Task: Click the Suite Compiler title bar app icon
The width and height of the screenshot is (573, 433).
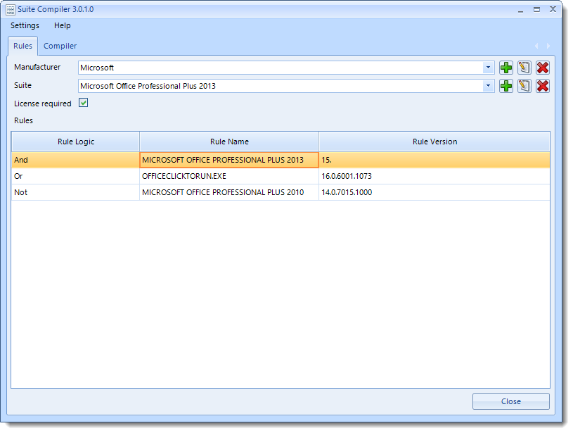Action: pyautogui.click(x=11, y=10)
